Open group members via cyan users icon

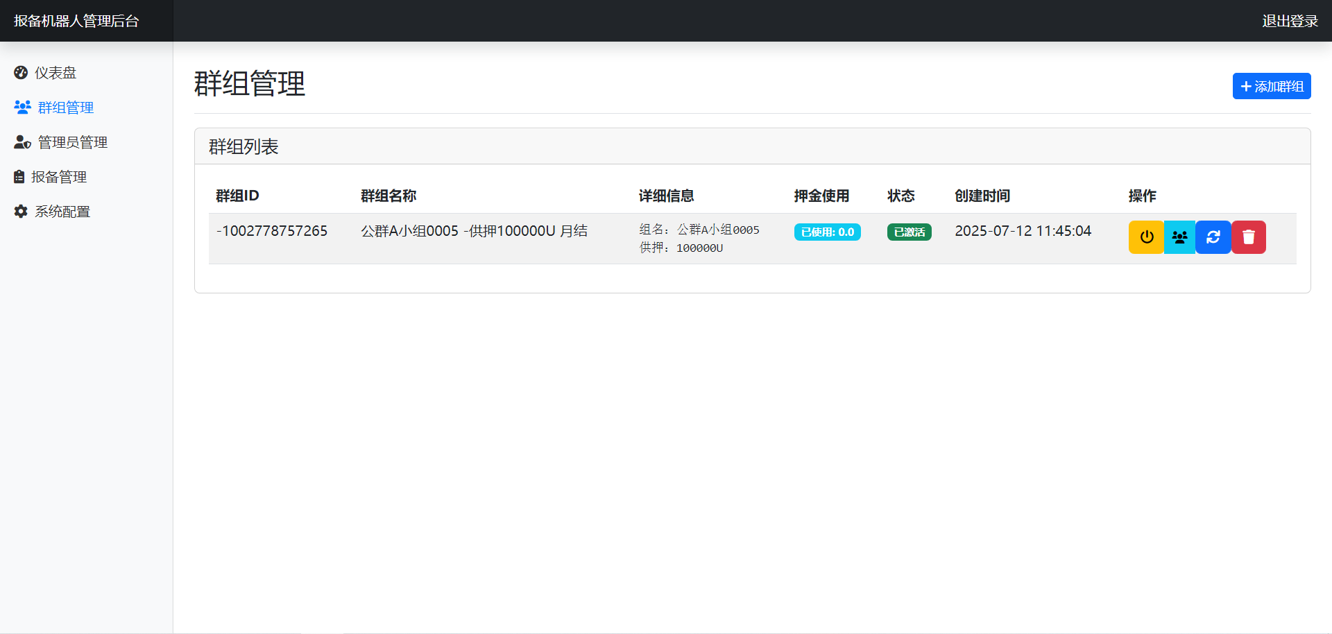click(1179, 237)
